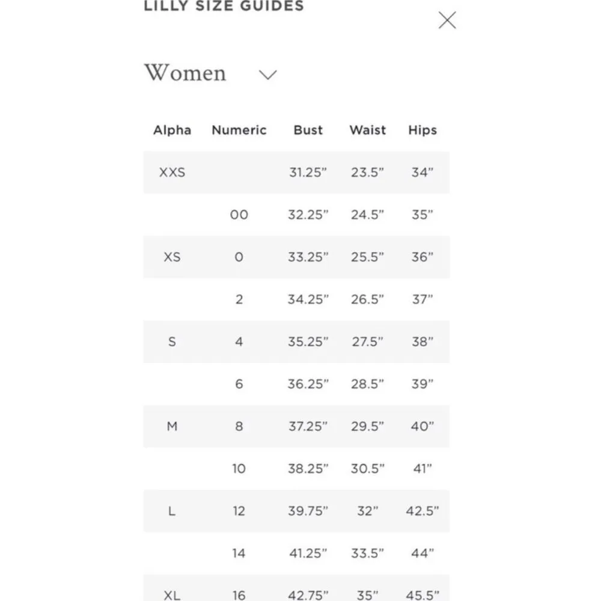Select the XS alpha size cell
Viewport: 601px width, 601px height.
pos(172,257)
